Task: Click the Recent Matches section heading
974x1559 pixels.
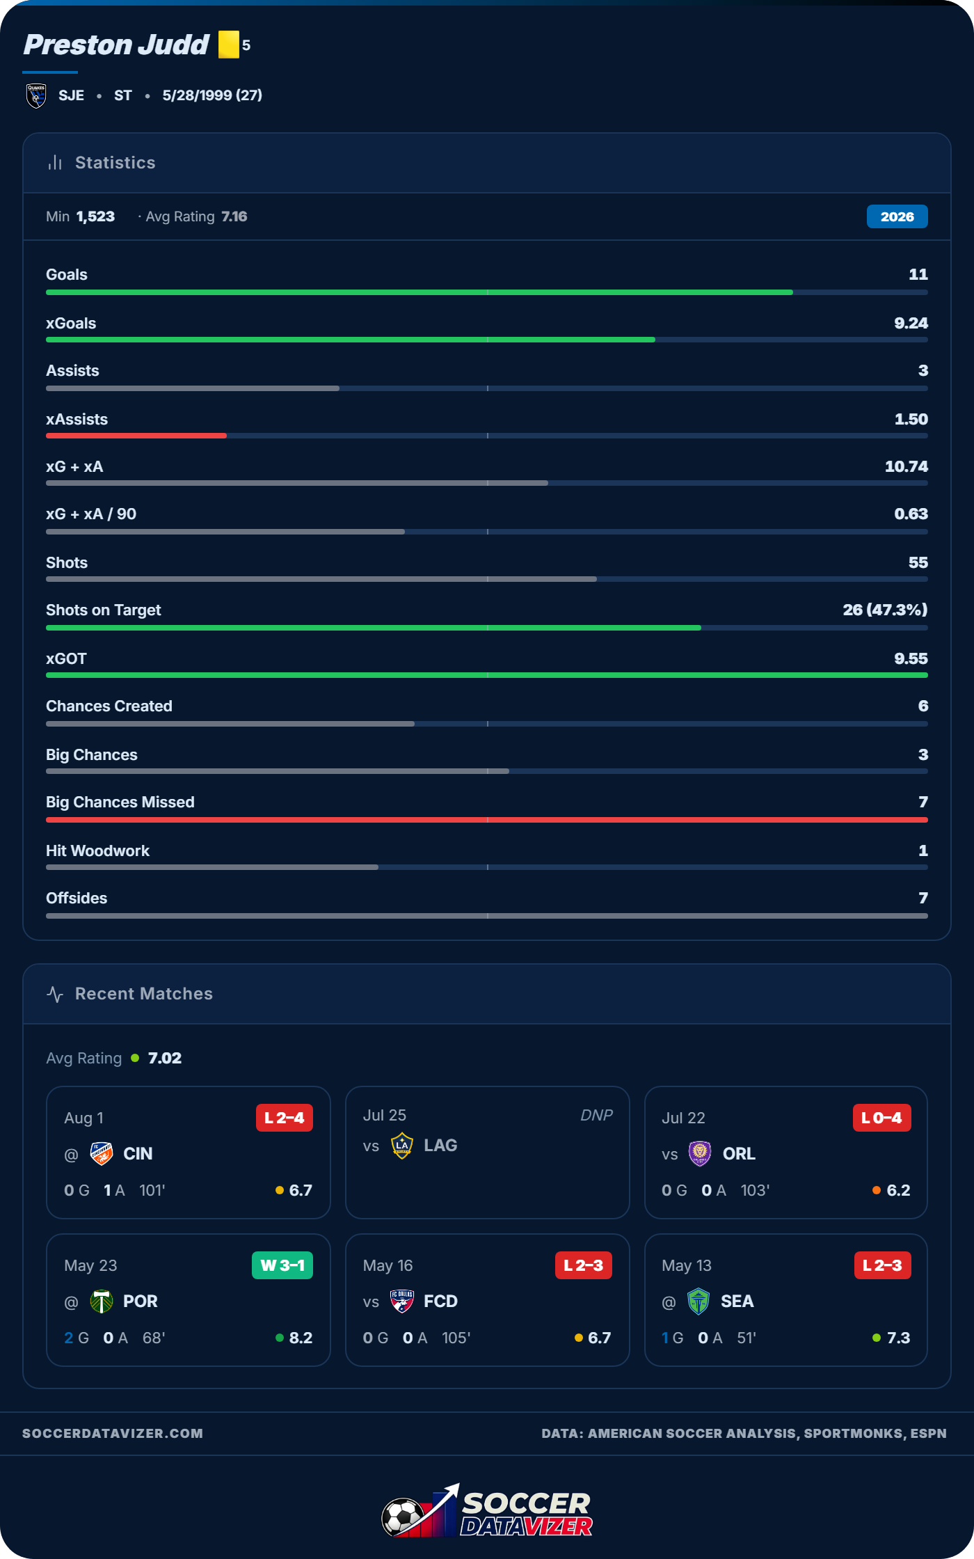Action: [144, 994]
